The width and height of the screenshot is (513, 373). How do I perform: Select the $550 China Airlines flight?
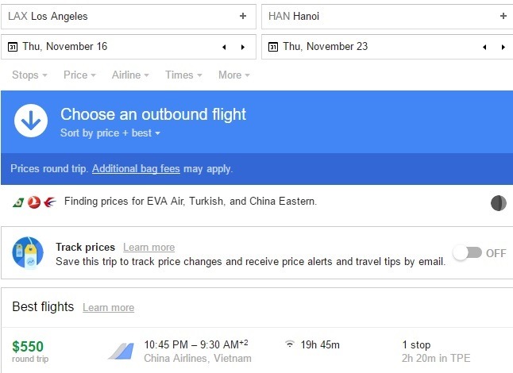[256, 351]
